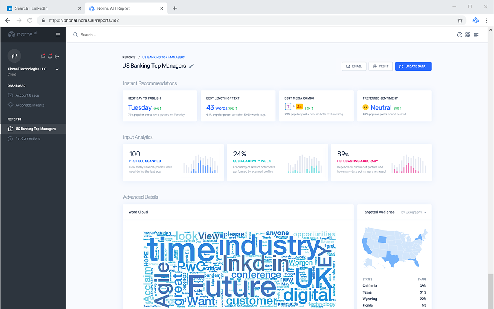Click the sidebar logout icon
494x309 pixels.
pos(57,57)
